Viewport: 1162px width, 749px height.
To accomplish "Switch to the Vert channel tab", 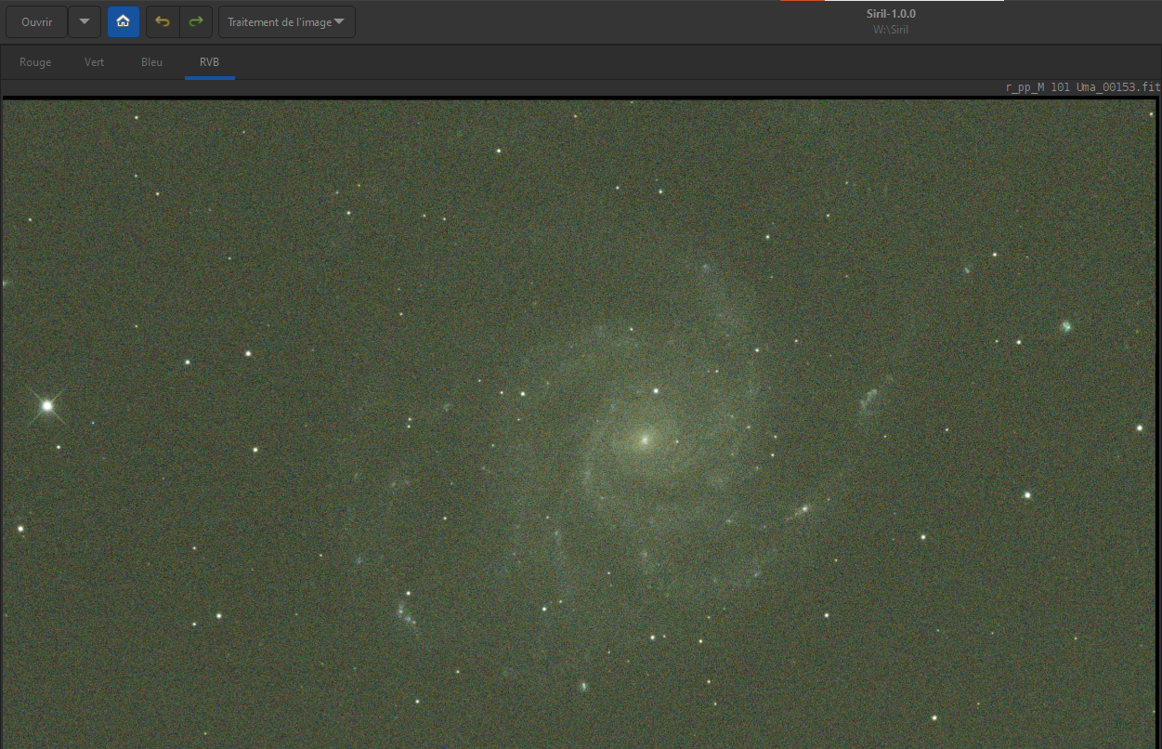I will 94,62.
